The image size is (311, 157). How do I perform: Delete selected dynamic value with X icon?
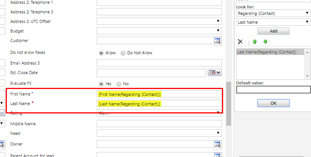click(x=240, y=42)
